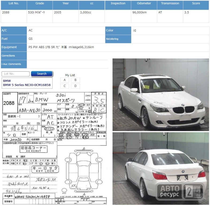210x206 pixels.
Task: Select the lot number value 2088
Action: (6, 12)
